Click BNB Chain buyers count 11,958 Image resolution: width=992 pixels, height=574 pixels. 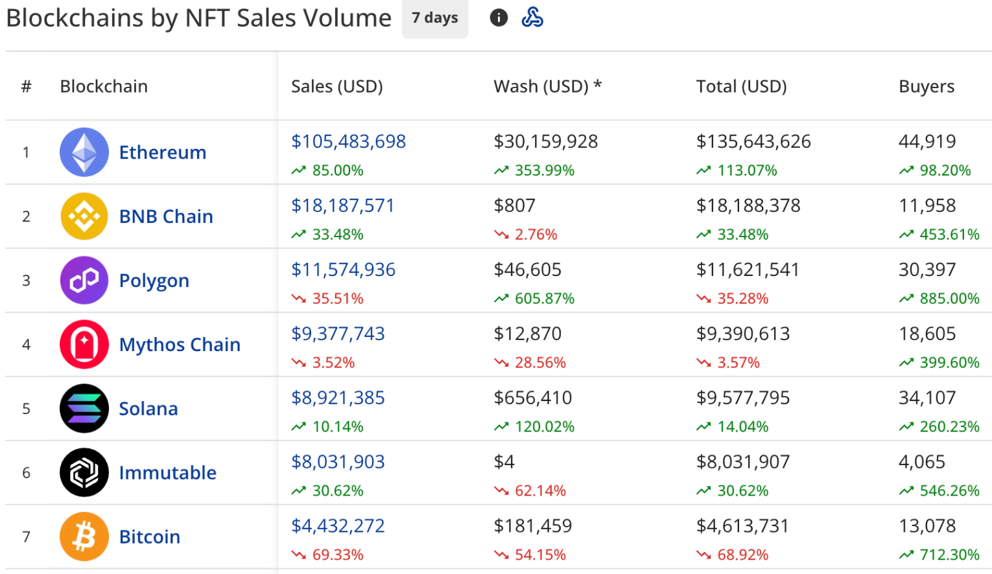927,205
